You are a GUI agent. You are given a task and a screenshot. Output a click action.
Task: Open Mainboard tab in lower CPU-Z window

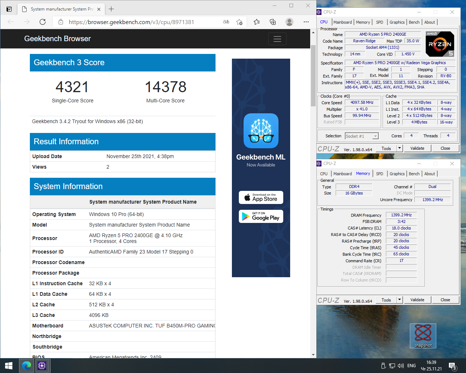pyautogui.click(x=343, y=174)
